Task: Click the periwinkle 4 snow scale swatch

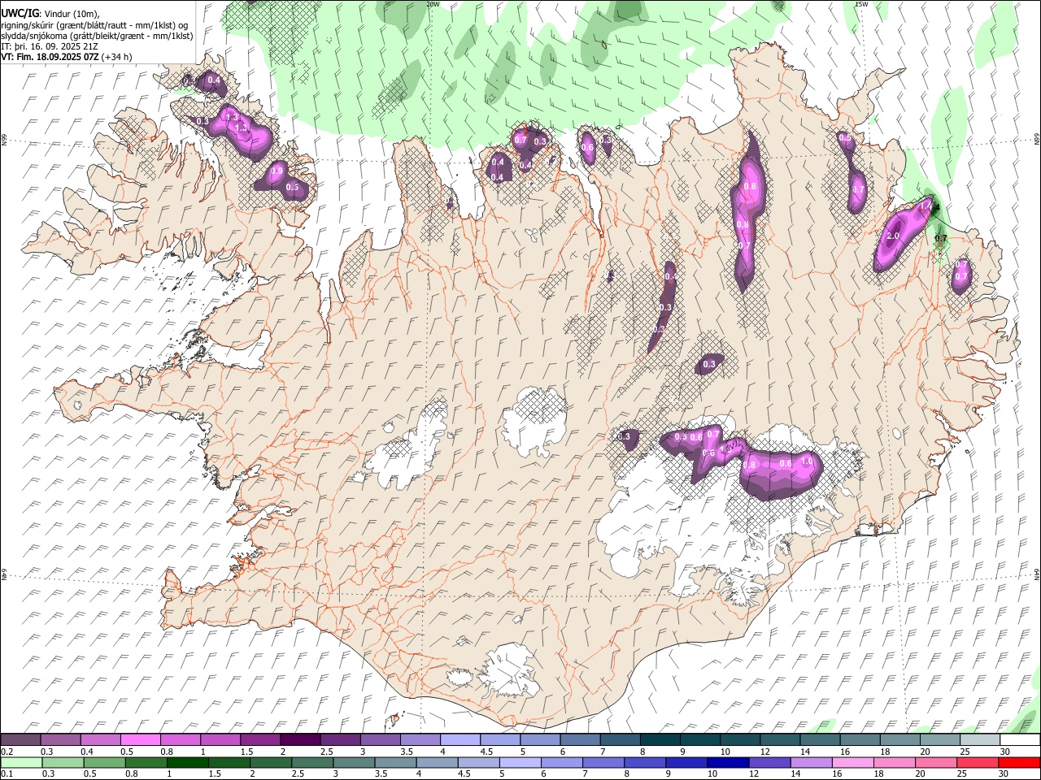Action: coord(460,740)
